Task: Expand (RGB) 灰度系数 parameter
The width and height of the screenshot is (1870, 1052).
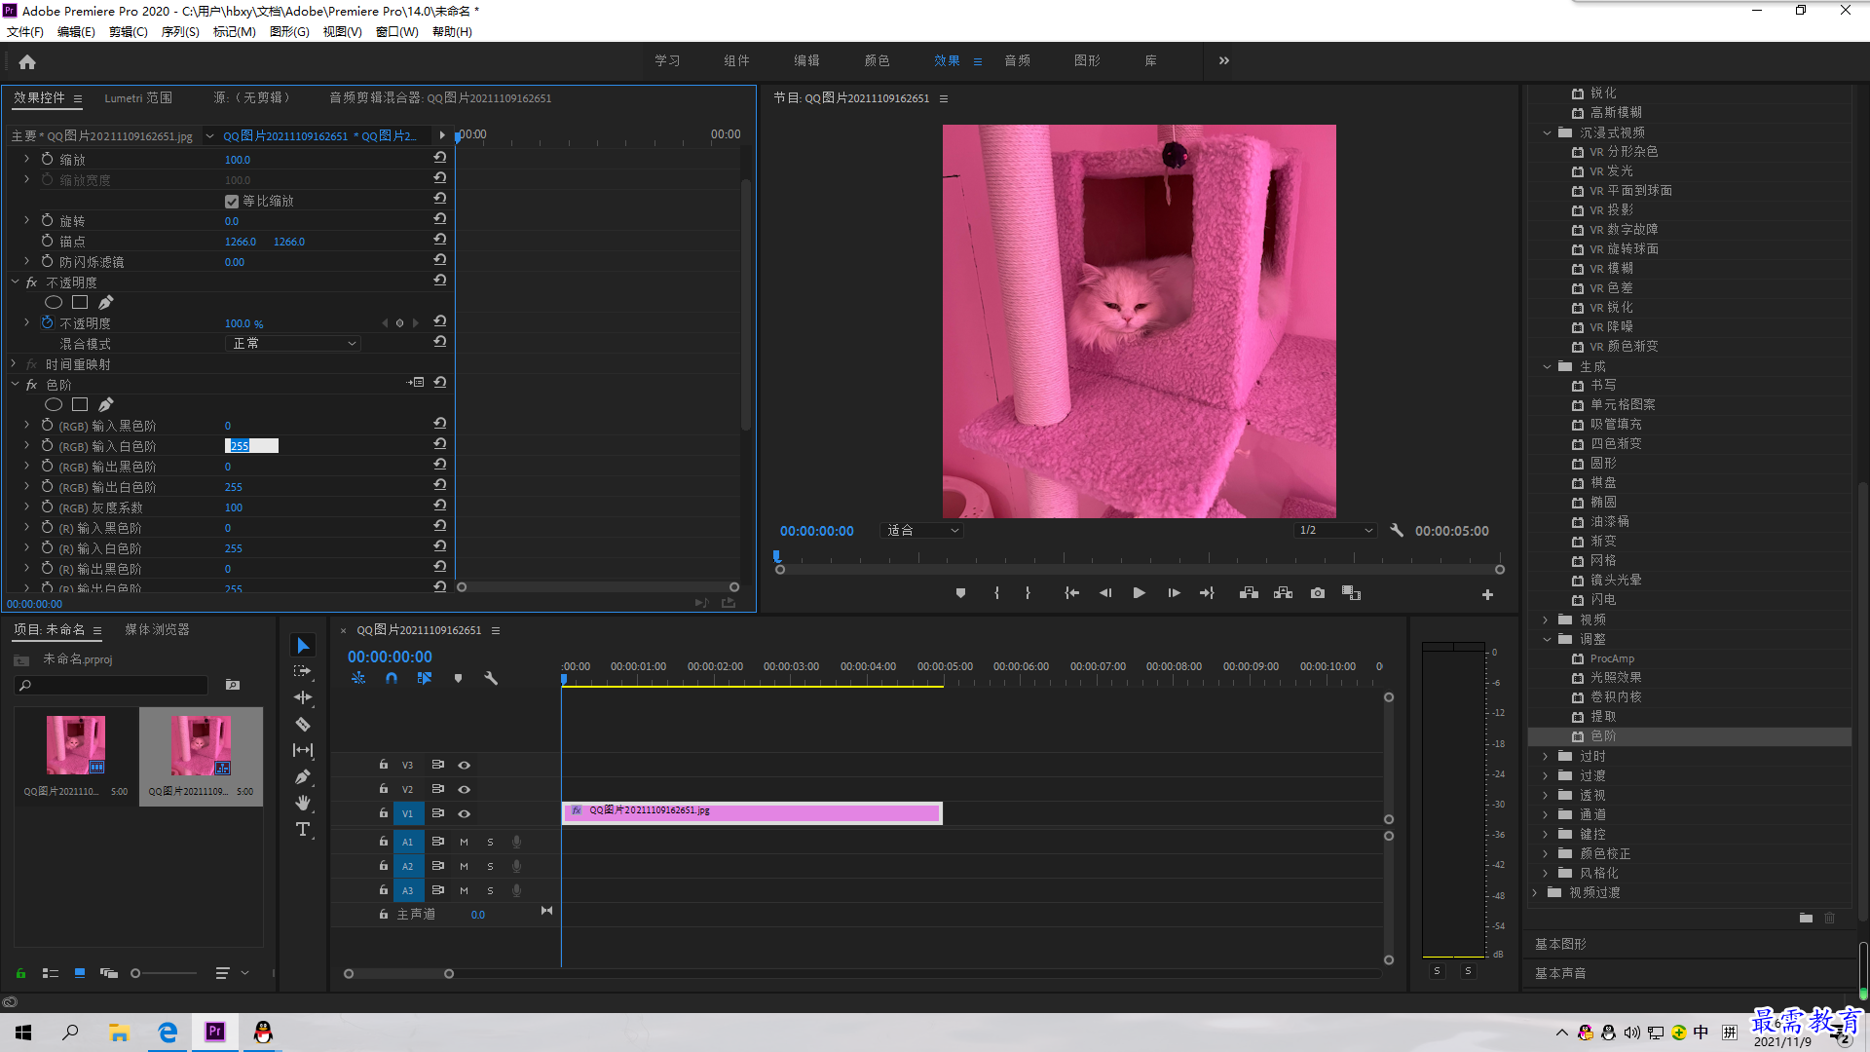Action: tap(26, 507)
